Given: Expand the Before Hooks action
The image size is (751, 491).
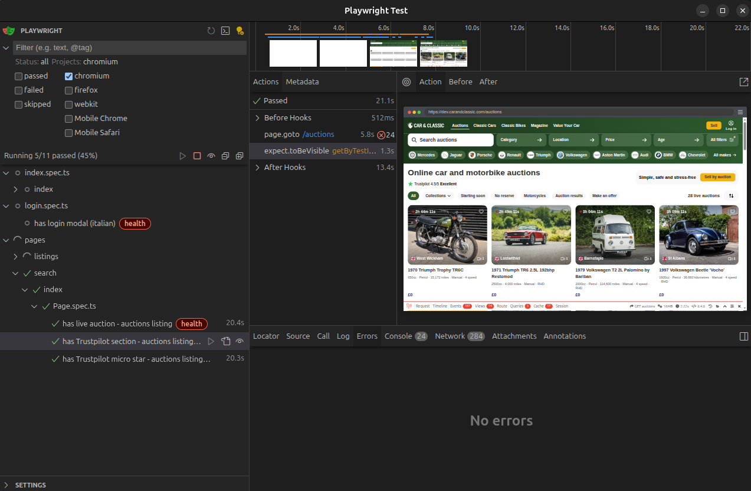Looking at the screenshot, I should pyautogui.click(x=257, y=118).
